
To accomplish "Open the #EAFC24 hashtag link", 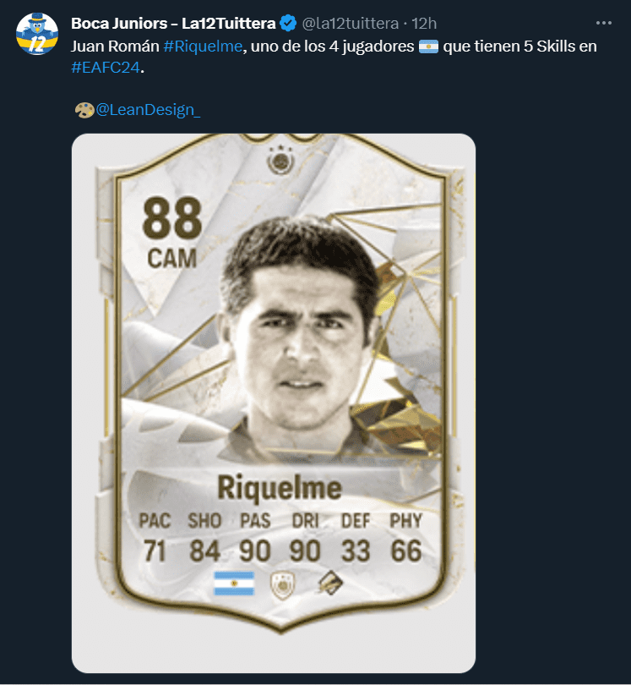I will (106, 68).
